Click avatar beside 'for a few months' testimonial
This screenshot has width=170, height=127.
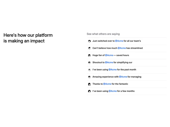coord(89,91)
